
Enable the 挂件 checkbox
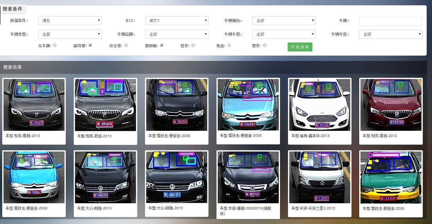tap(193, 45)
